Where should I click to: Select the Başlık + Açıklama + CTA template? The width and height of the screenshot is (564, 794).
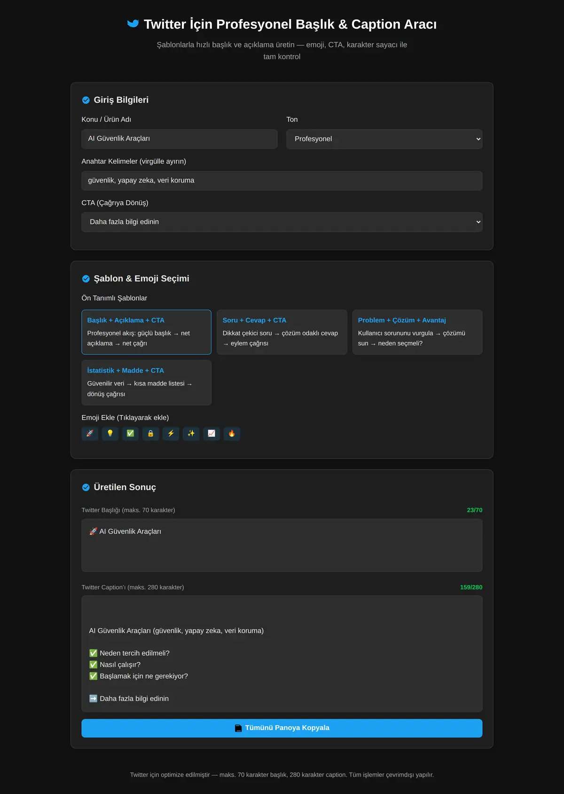click(x=146, y=332)
